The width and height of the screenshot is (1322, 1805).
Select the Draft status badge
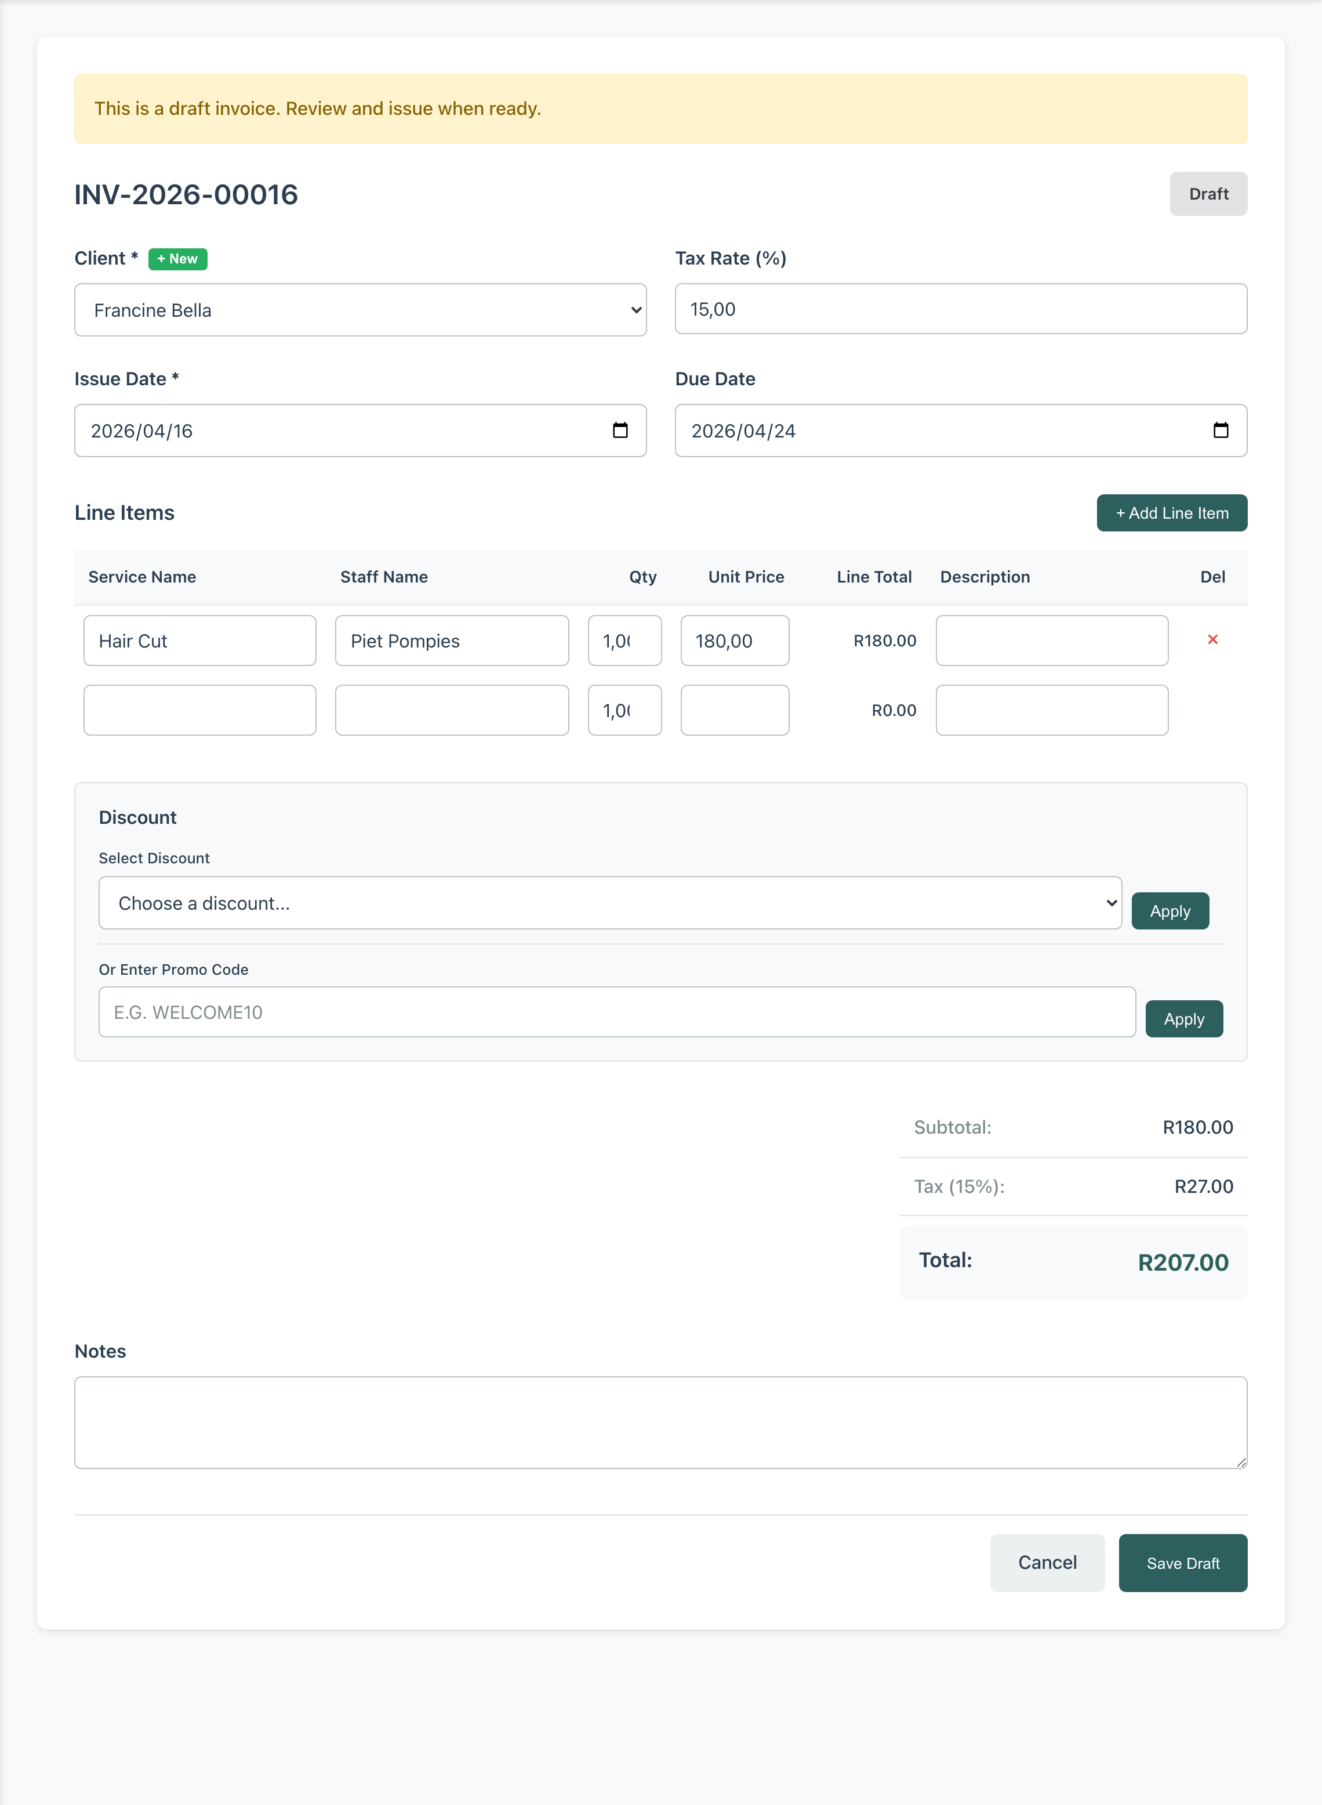(x=1208, y=193)
